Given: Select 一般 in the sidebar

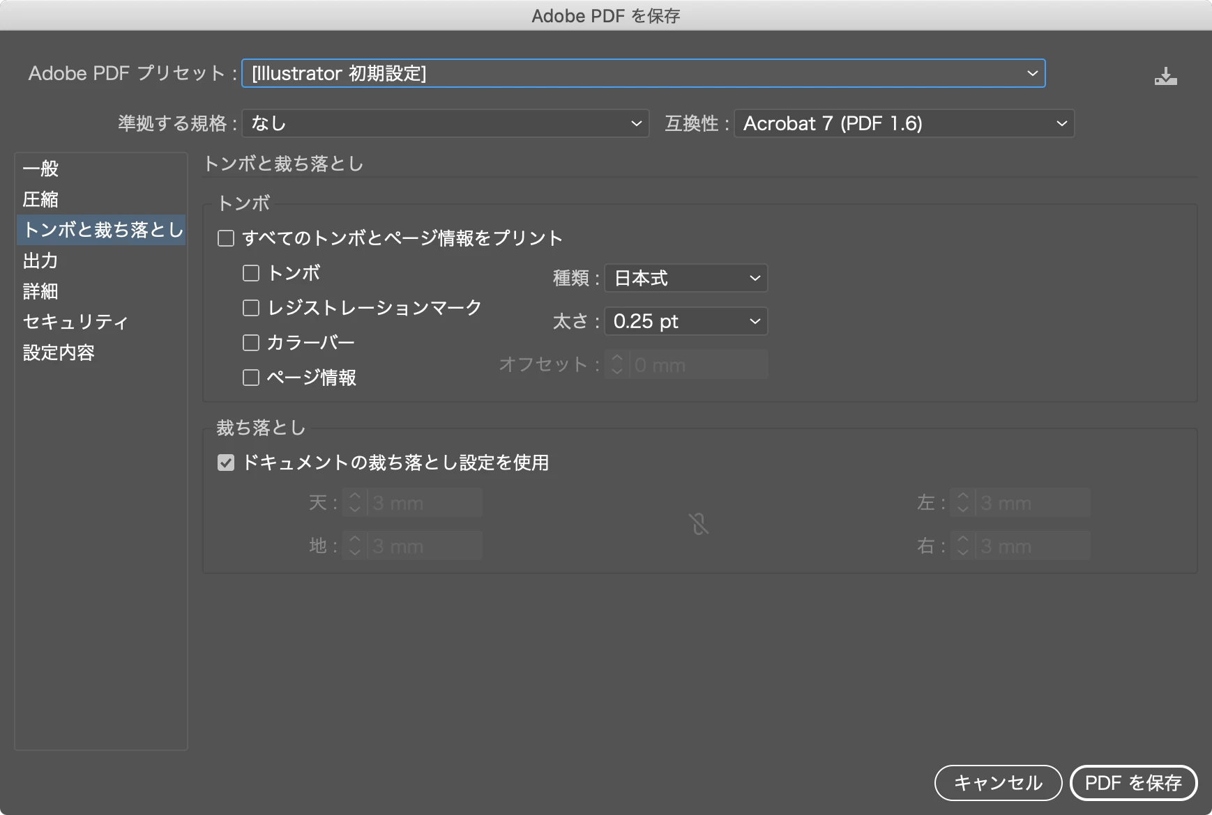Looking at the screenshot, I should pyautogui.click(x=101, y=169).
